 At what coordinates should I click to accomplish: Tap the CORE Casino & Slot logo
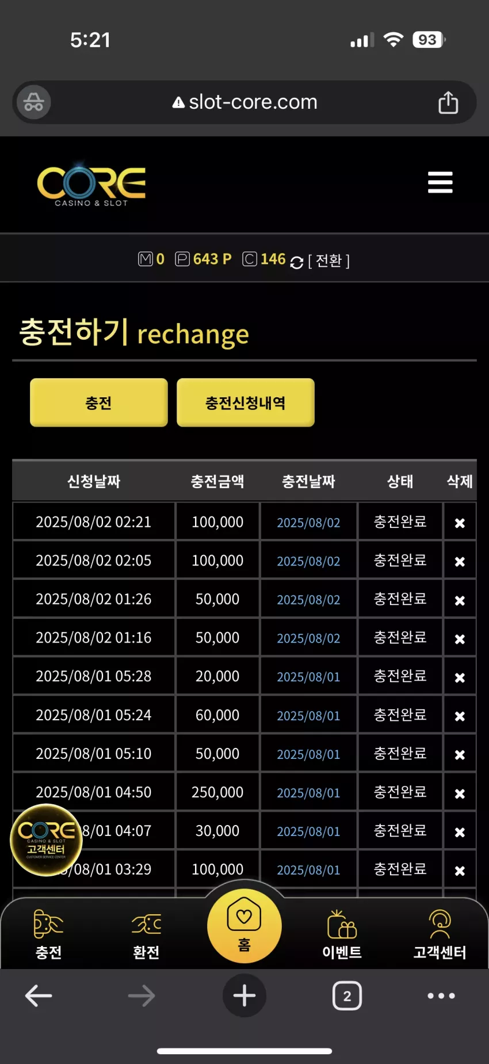91,185
